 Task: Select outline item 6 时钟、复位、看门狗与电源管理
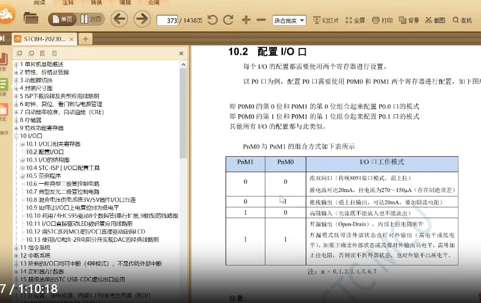click(x=61, y=104)
